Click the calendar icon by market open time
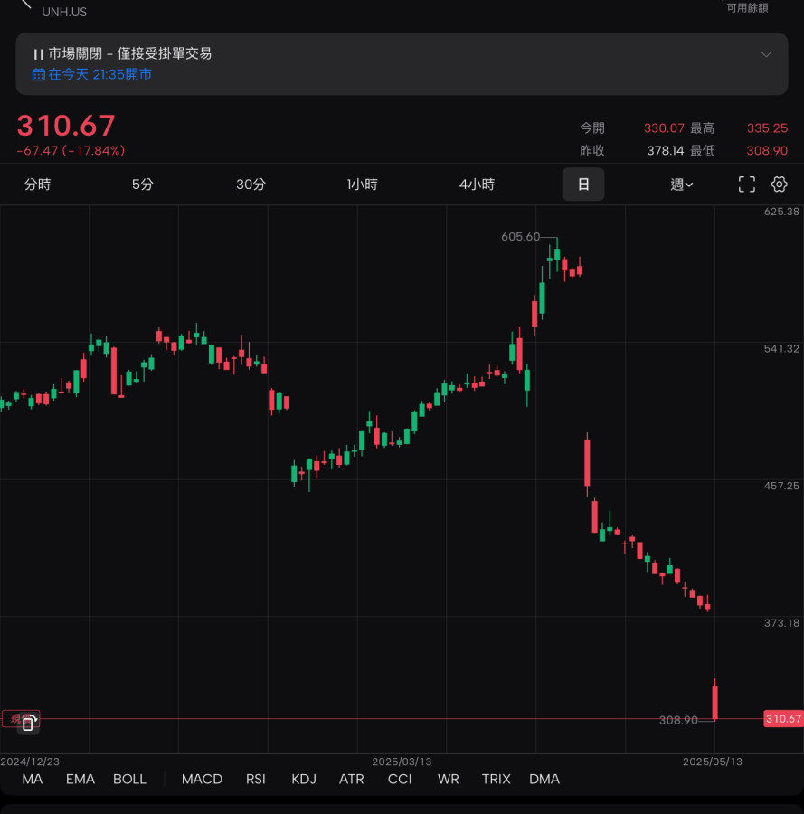 tap(38, 75)
